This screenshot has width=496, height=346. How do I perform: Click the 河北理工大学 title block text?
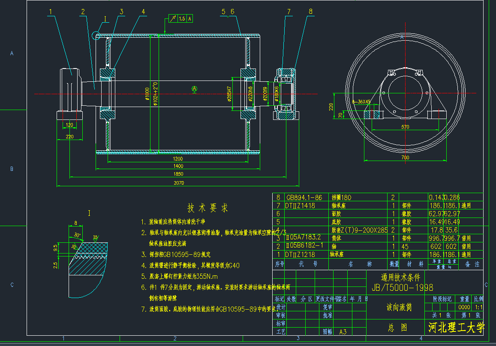point(456,328)
